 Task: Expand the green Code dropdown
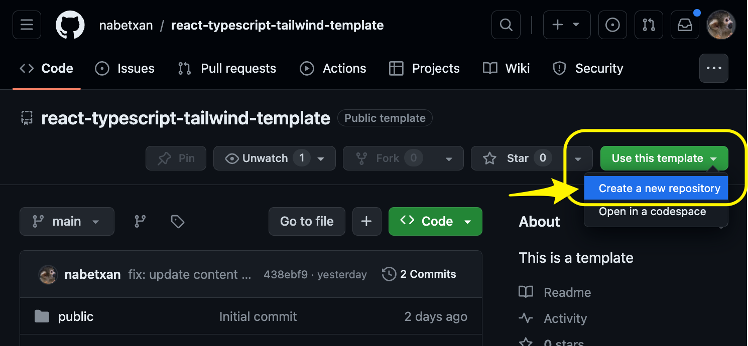468,221
